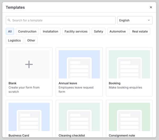Focus the Search for a template field

61,20
